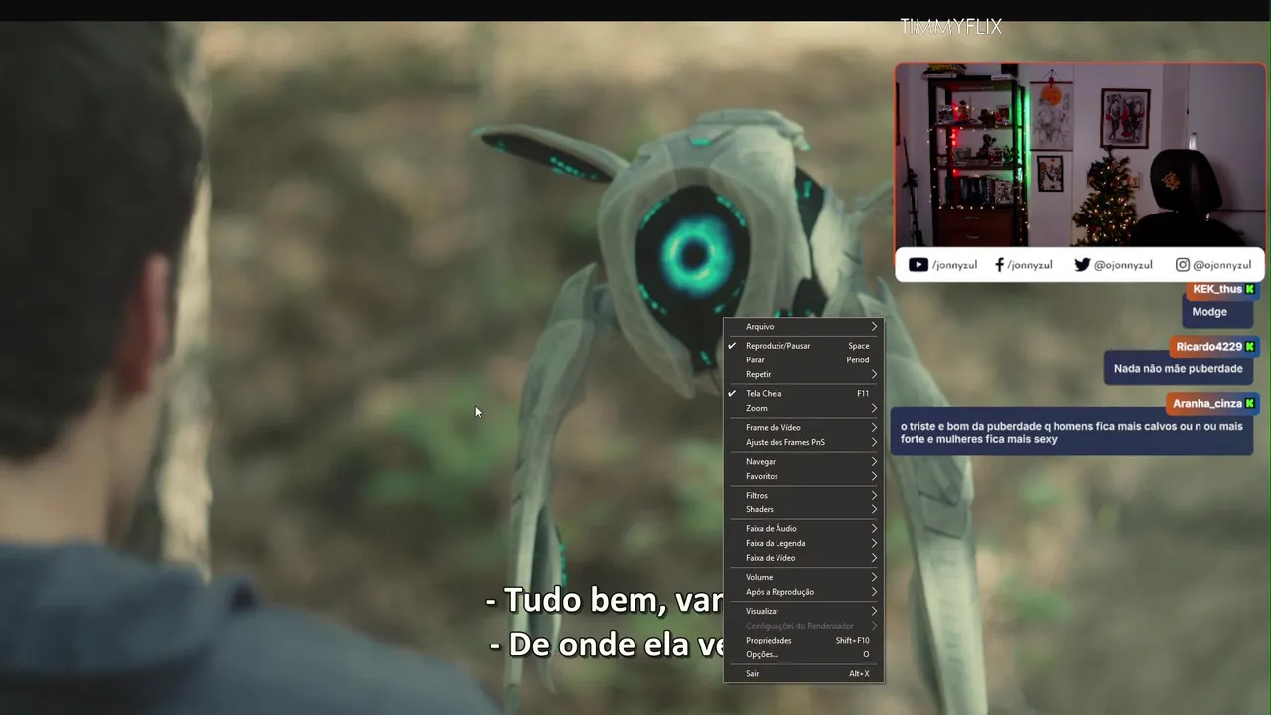Click the Facebook icon in overlay
This screenshot has width=1271, height=715.
pyautogui.click(x=1000, y=265)
